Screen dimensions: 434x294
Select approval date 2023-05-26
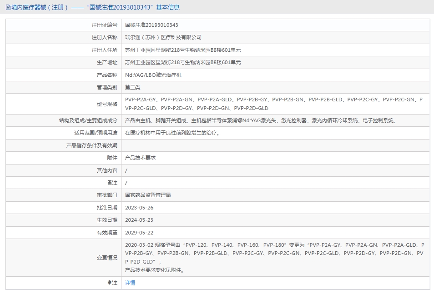[x=139, y=208]
